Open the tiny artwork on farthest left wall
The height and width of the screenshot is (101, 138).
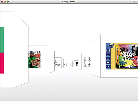(64, 64)
